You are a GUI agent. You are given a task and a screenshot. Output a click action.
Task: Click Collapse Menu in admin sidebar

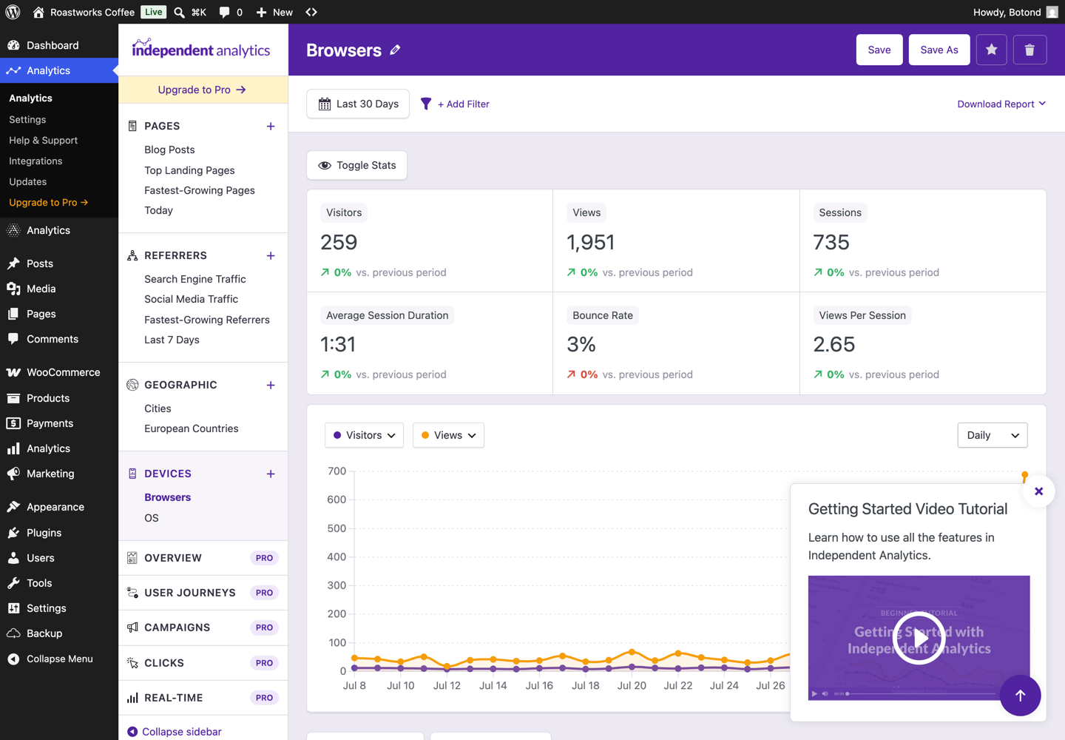tap(59, 659)
